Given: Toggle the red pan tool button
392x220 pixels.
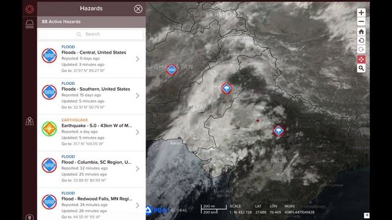Looking at the screenshot, I should 361,59.
